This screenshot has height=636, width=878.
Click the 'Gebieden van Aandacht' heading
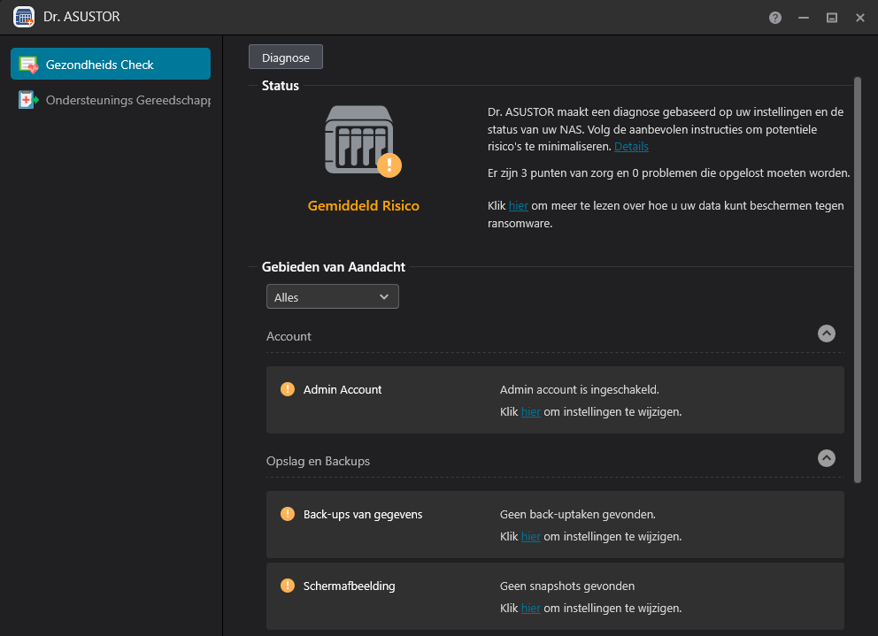coord(333,267)
